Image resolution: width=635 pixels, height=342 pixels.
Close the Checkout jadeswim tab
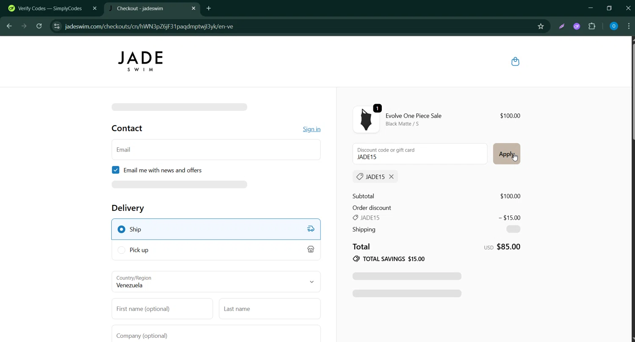(193, 8)
